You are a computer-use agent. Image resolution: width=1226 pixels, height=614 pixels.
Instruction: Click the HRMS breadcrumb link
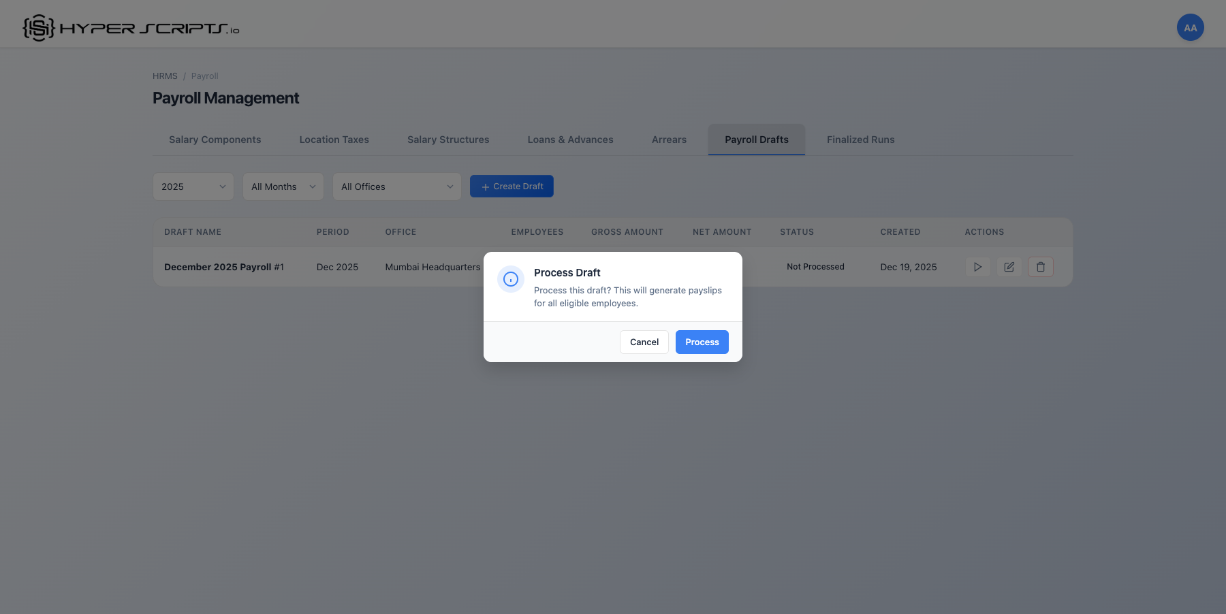coord(165,76)
